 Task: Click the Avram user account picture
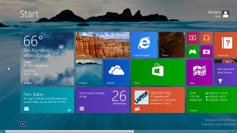coord(225,14)
